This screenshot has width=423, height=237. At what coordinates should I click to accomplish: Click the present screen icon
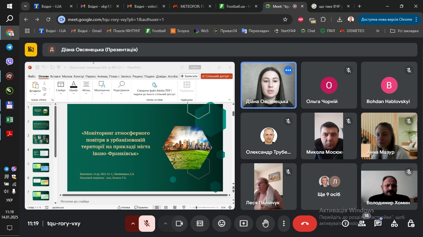pyautogui.click(x=244, y=223)
